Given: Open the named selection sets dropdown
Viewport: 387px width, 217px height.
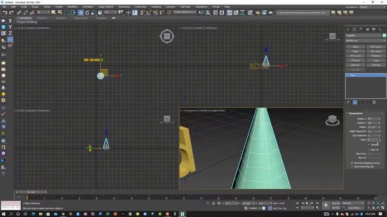Looking at the screenshot, I should point(184,12).
